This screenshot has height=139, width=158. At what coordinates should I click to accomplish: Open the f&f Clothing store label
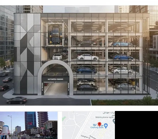97,126
